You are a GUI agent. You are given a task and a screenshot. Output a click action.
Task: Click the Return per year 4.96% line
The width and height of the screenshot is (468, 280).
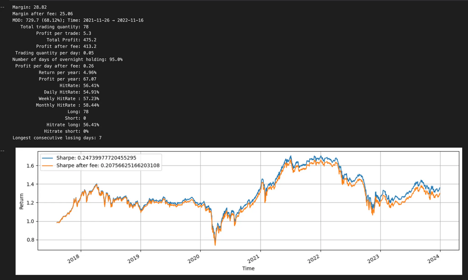pos(68,72)
